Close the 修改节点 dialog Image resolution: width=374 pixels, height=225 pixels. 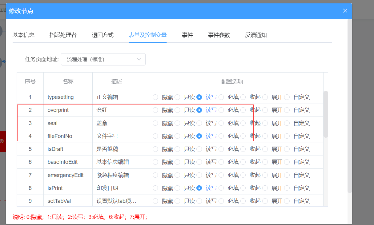(345, 11)
